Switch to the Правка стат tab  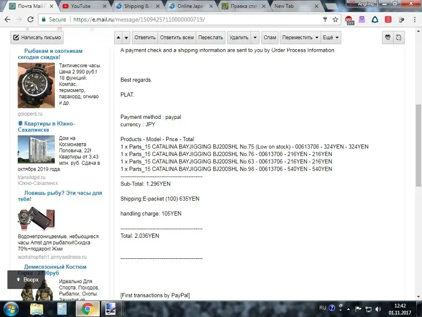[244, 6]
